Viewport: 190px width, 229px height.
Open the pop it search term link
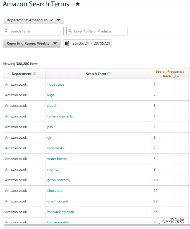[52, 106]
